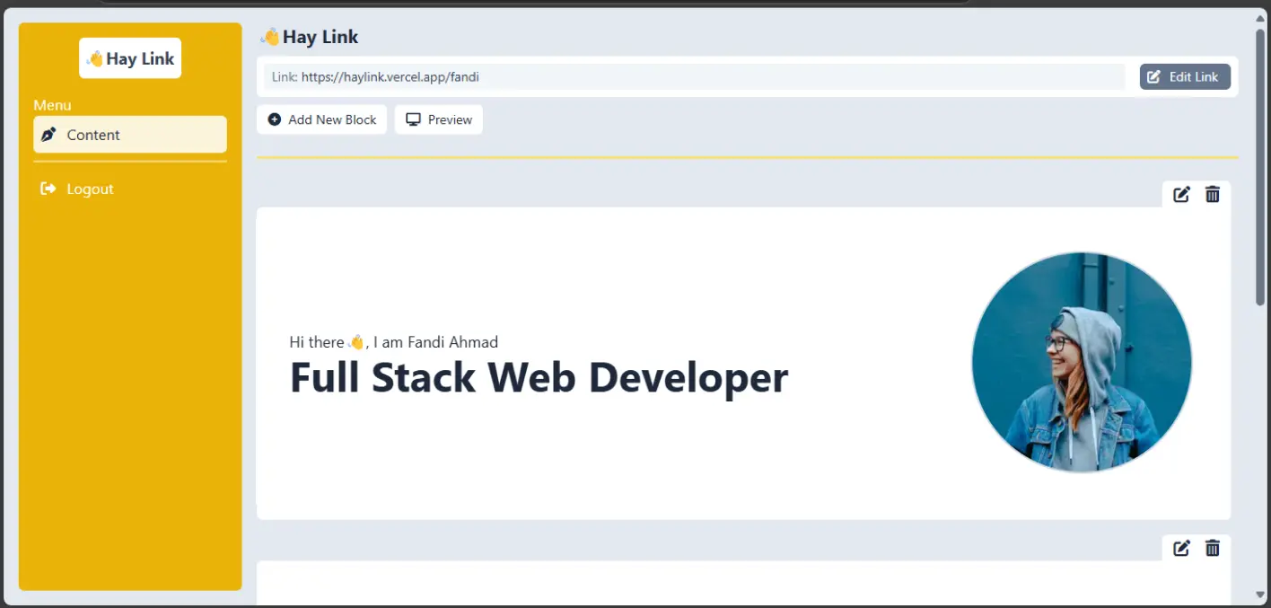Click the edit icon above the second block
This screenshot has width=1271, height=608.
pos(1181,548)
